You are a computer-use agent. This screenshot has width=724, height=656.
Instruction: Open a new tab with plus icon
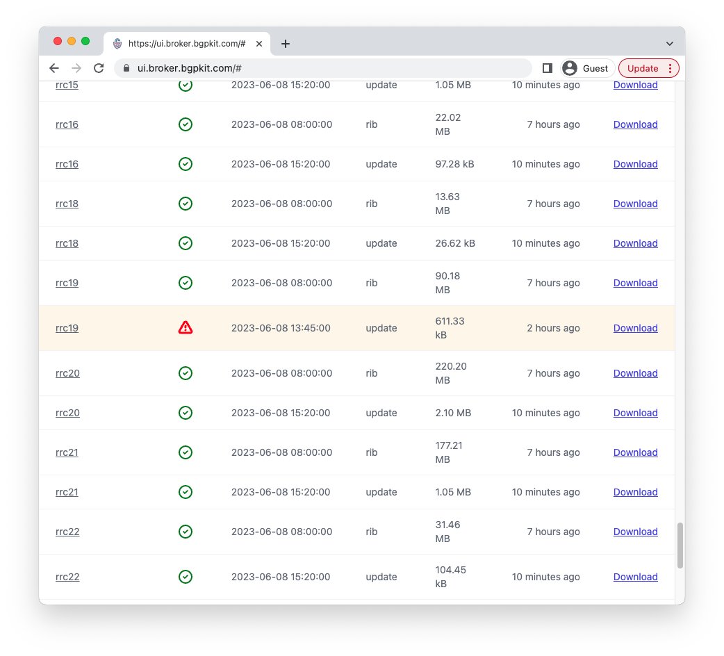[x=286, y=44]
